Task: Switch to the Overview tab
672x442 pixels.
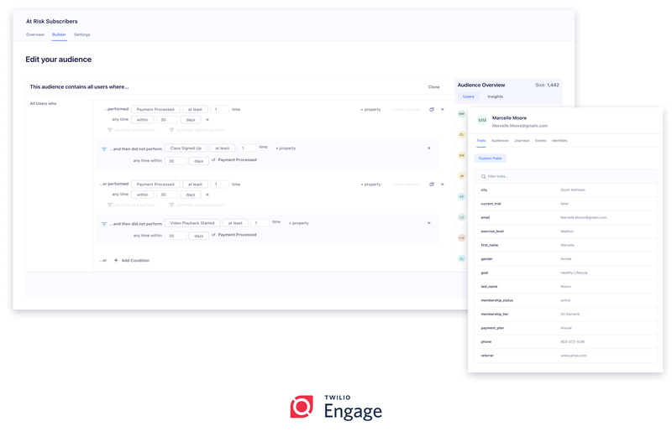Action: point(35,34)
